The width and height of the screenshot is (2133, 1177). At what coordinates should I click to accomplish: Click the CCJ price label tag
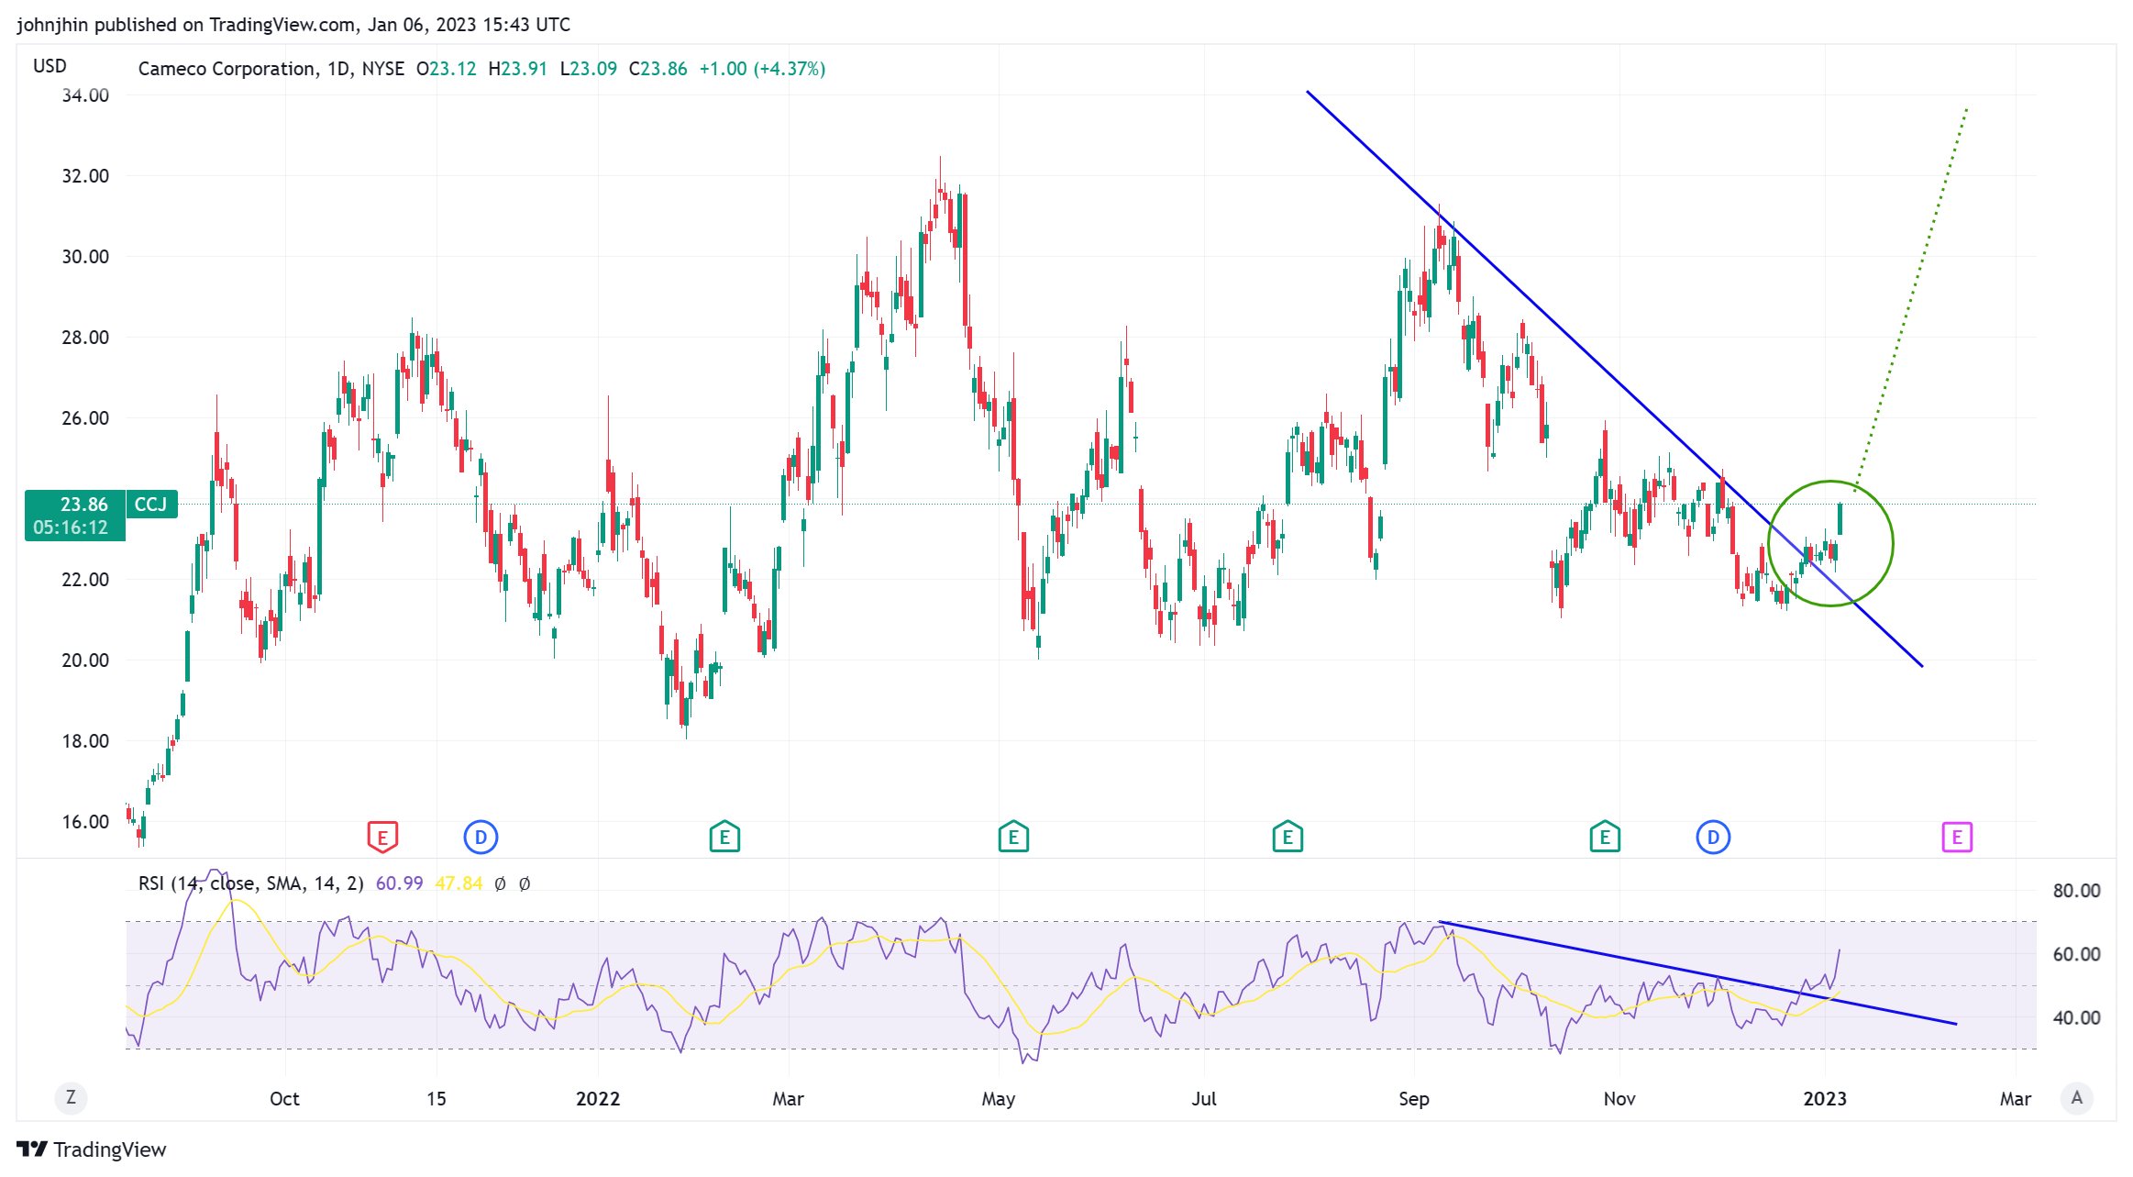(x=151, y=505)
